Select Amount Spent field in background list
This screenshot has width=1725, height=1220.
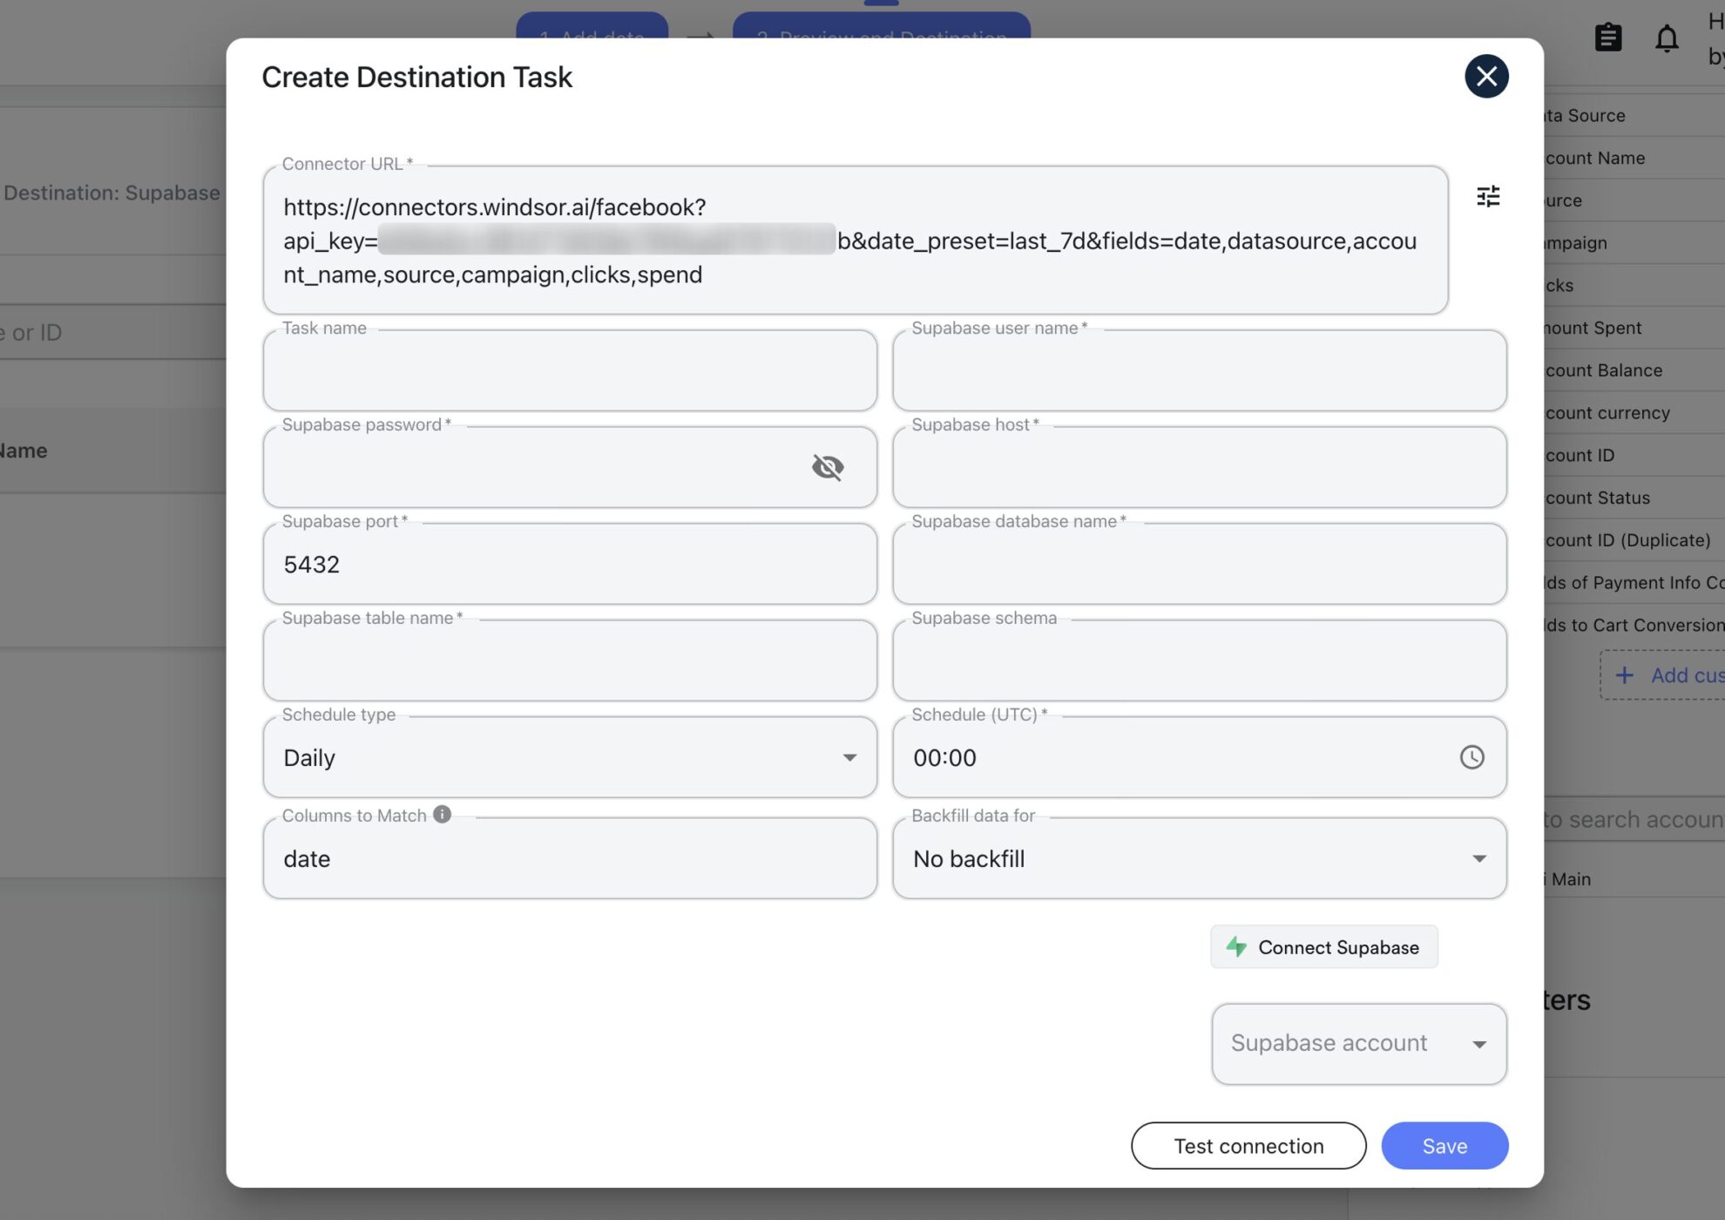click(1634, 328)
